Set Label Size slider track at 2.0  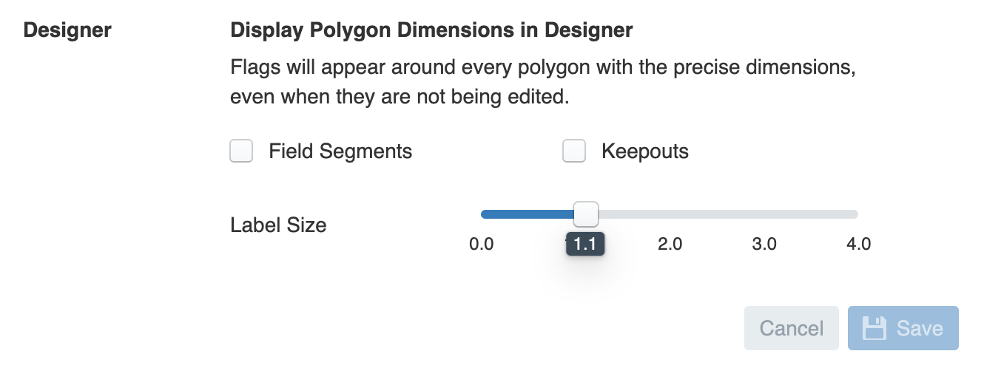(x=670, y=214)
